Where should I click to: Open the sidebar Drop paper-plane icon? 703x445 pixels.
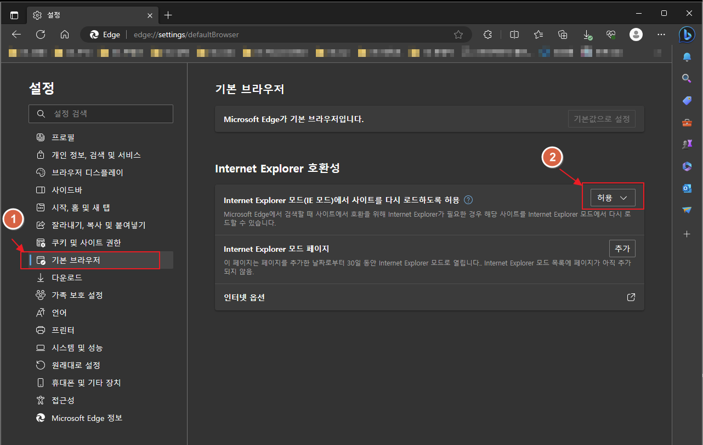[687, 210]
